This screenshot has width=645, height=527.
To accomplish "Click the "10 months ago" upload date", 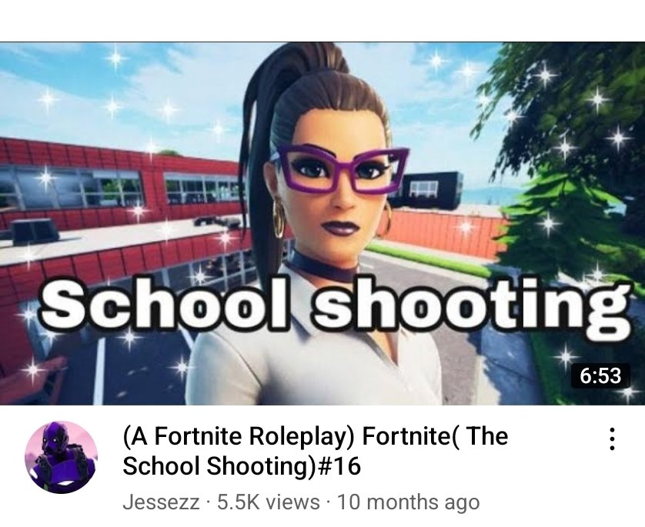I will tap(408, 502).
